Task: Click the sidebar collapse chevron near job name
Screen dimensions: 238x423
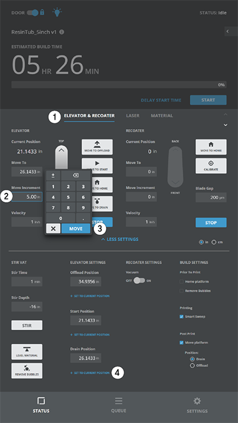Action: (227, 32)
